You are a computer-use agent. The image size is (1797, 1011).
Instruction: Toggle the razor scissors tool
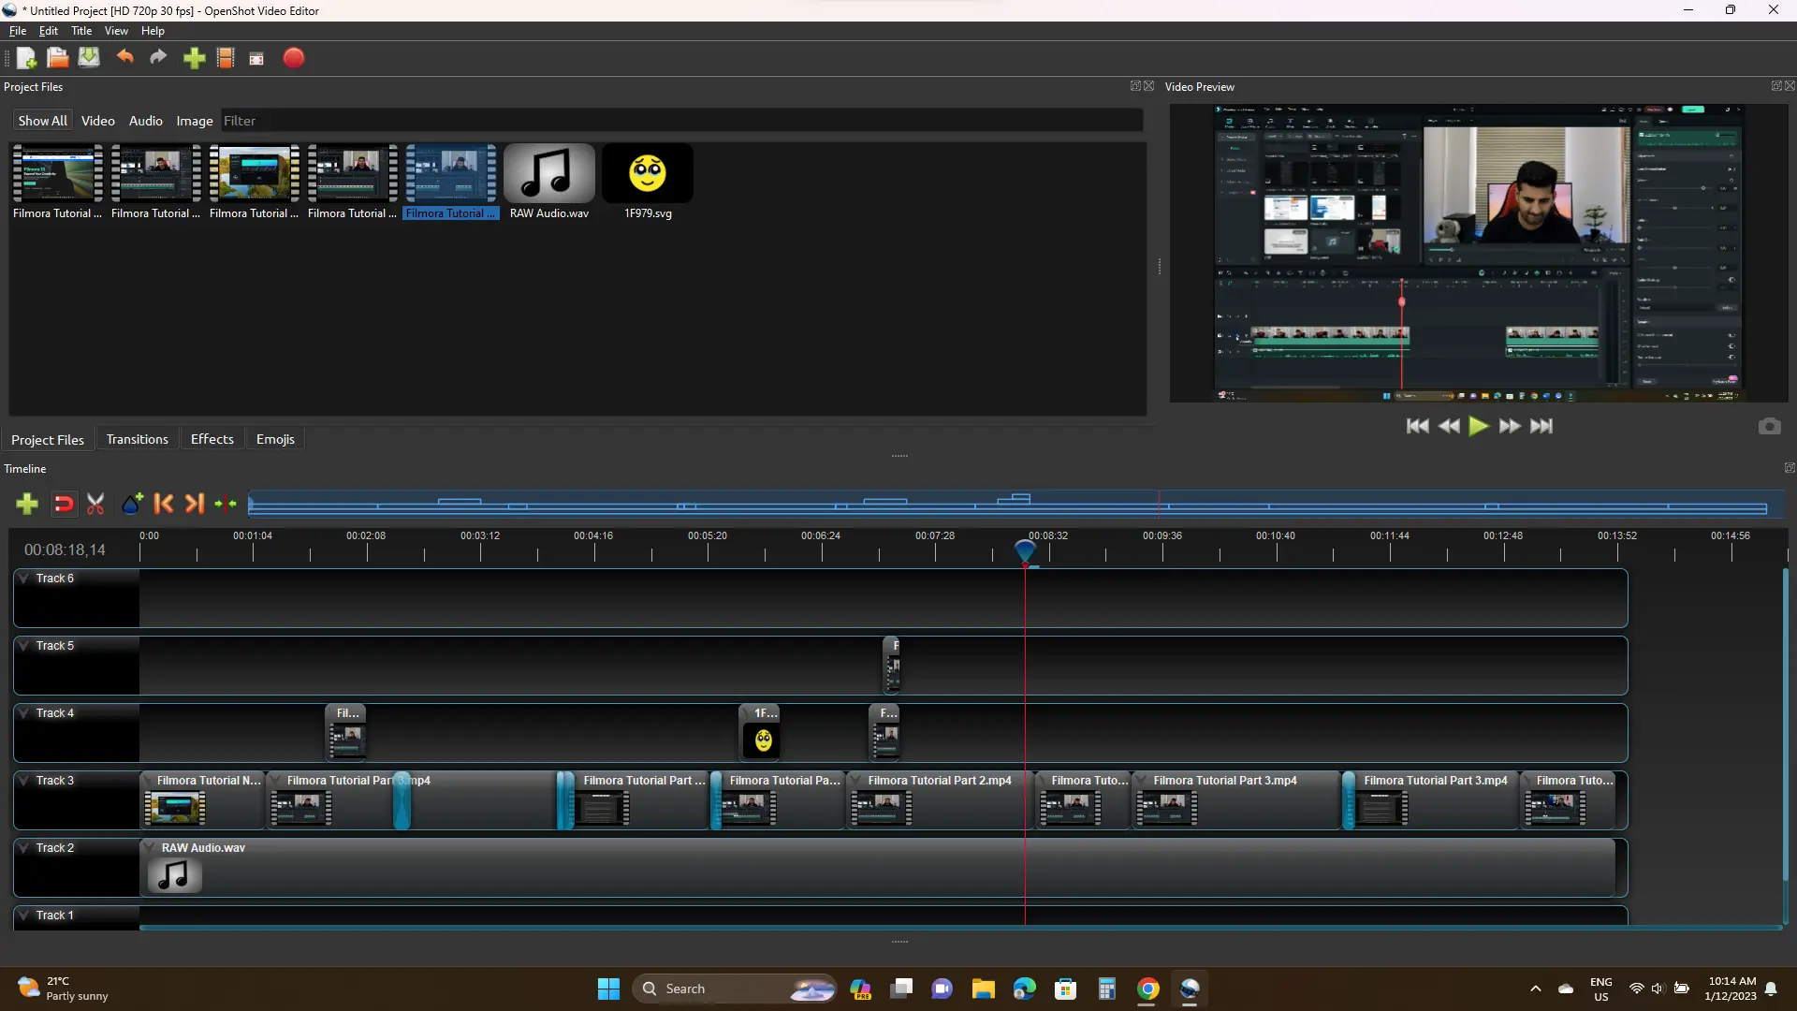click(x=95, y=505)
